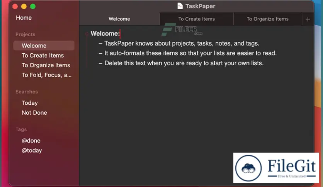Viewport: 323px width, 187px height.
Task: Open the To Organize Items tab
Action: click(x=268, y=19)
